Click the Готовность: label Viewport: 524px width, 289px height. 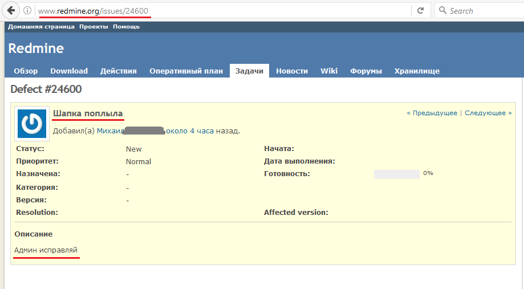(x=287, y=174)
